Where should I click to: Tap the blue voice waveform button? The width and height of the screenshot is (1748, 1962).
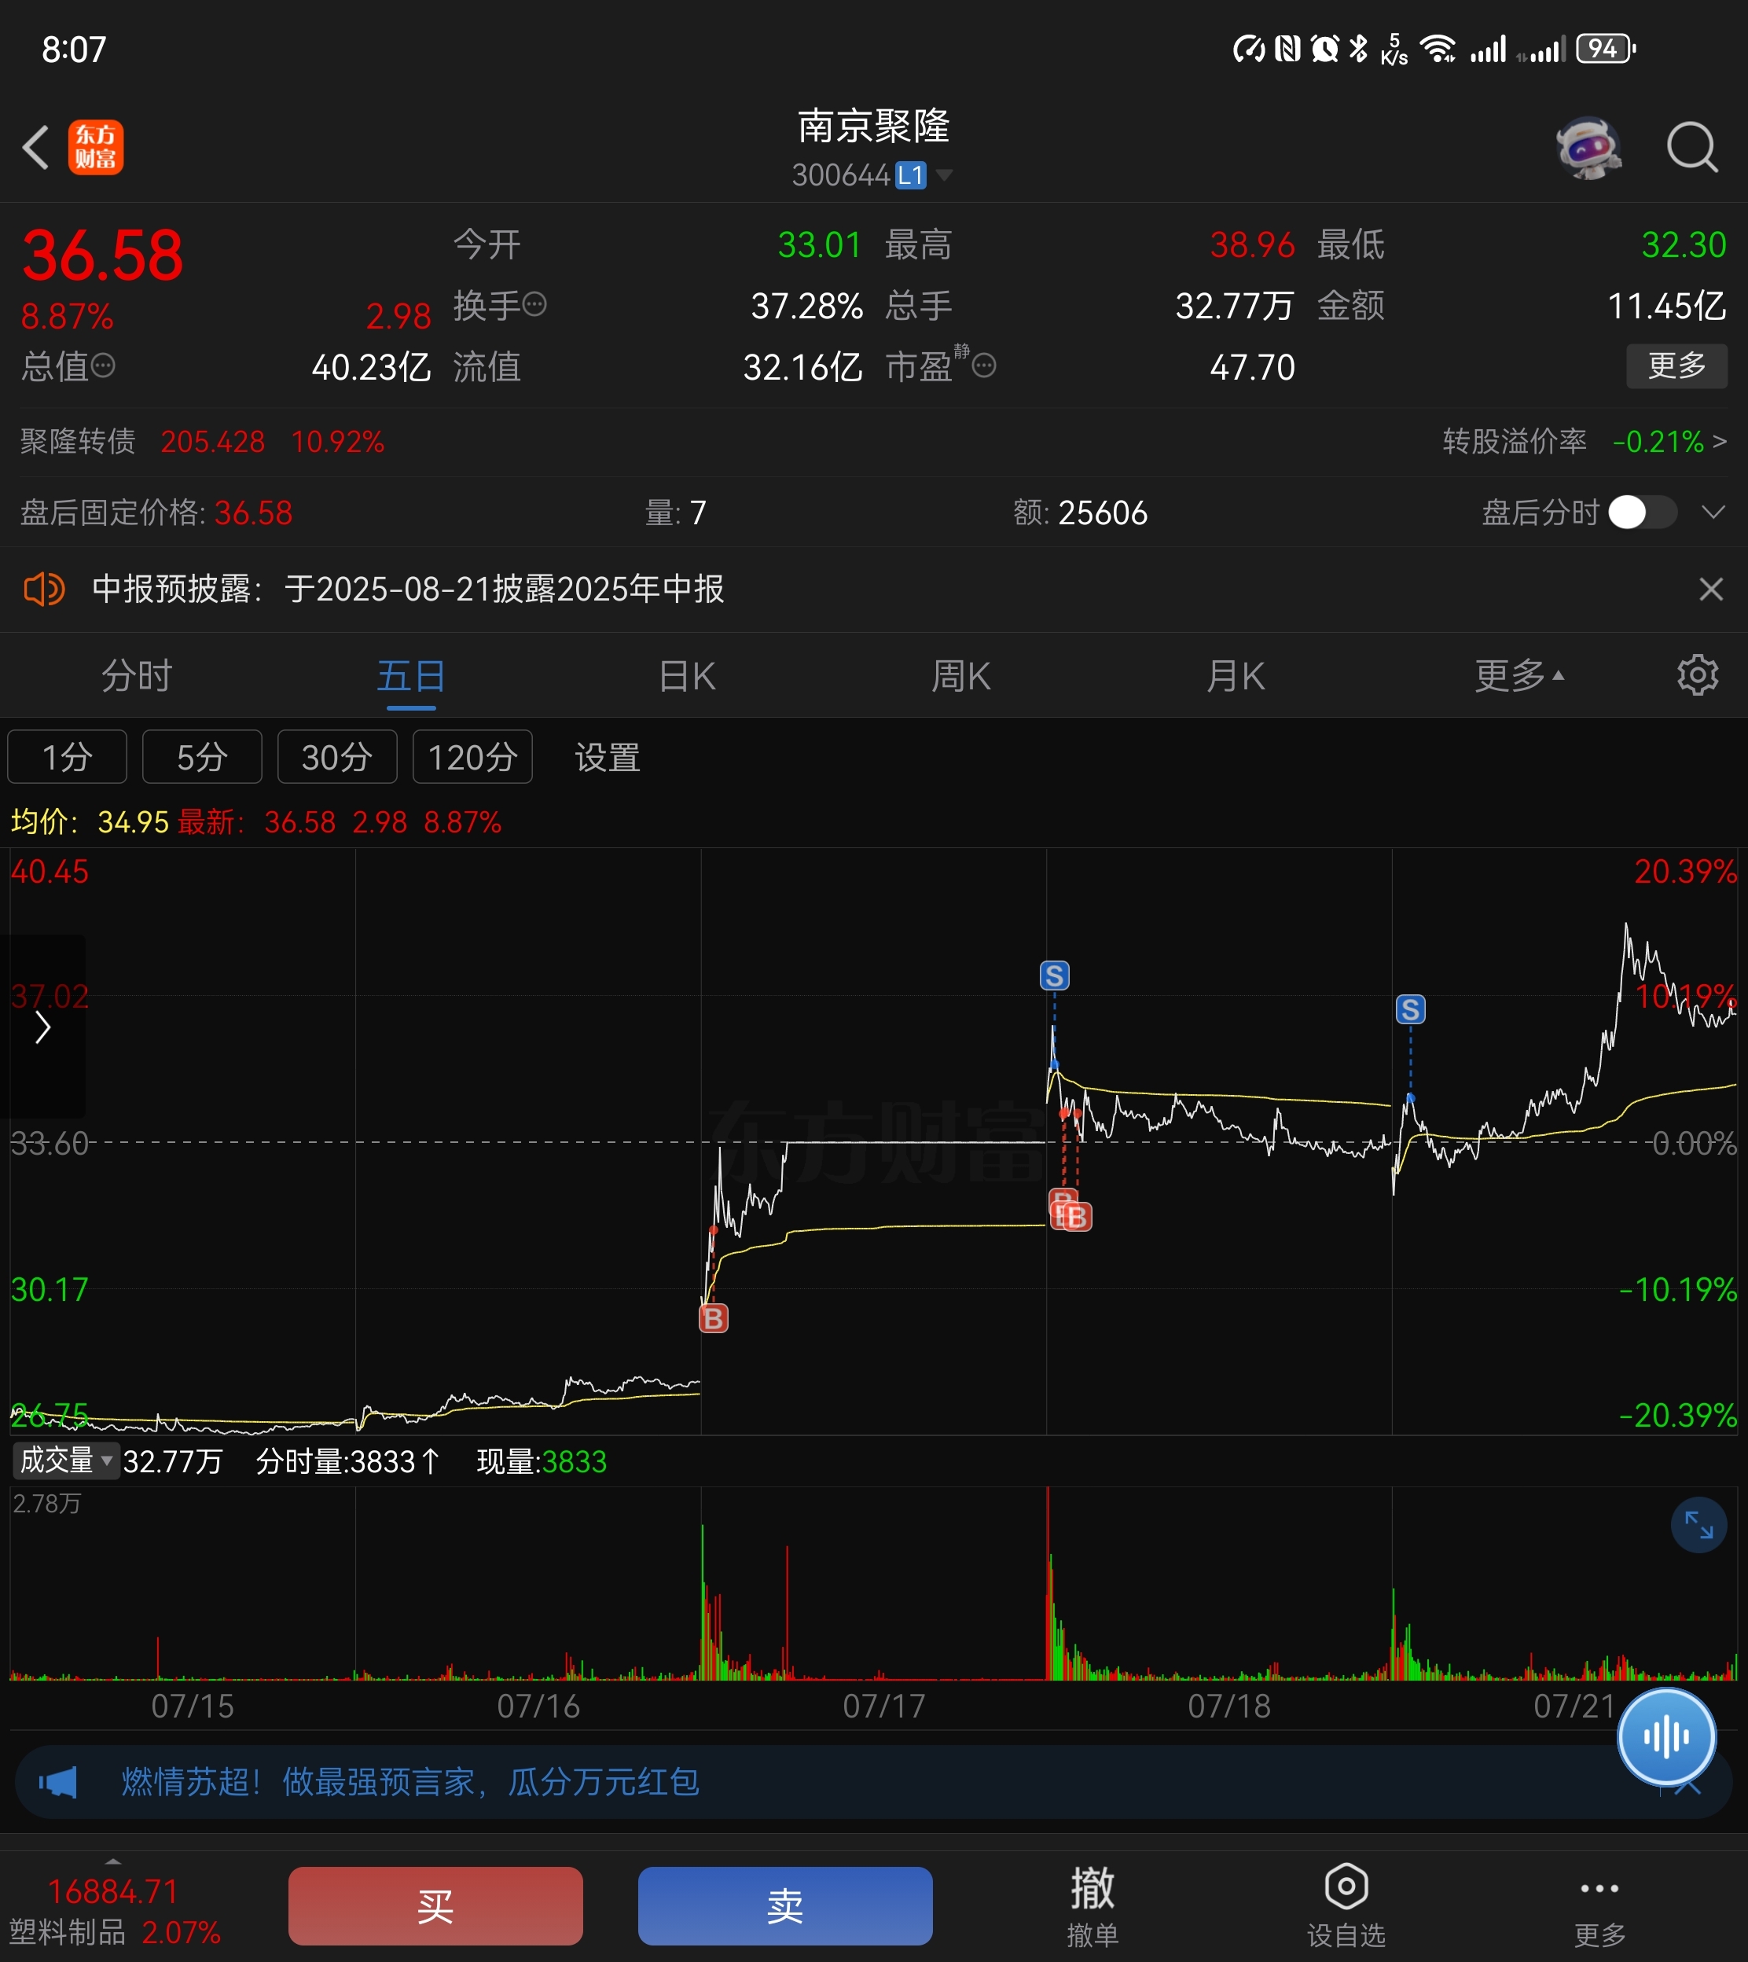[x=1666, y=1736]
